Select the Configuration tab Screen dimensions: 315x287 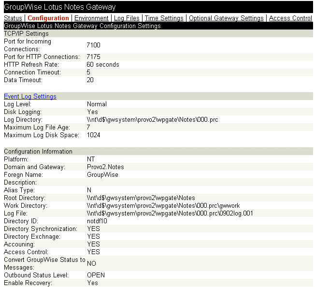click(48, 18)
